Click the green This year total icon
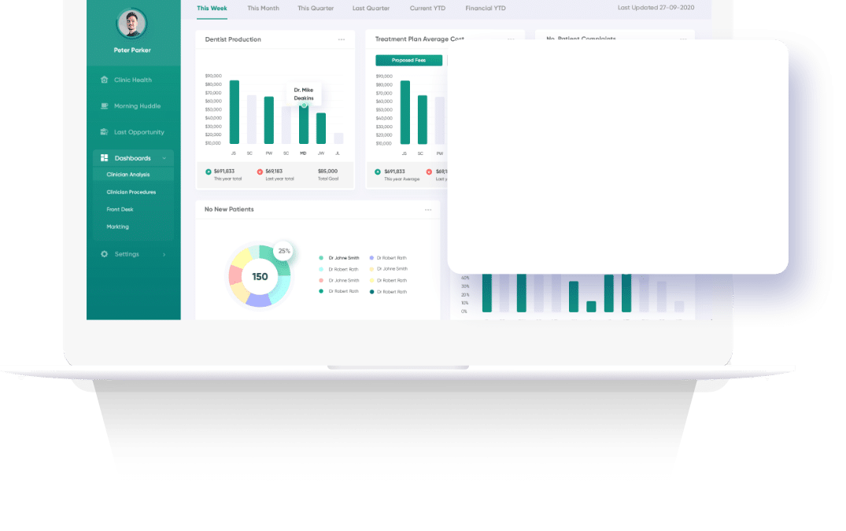The width and height of the screenshot is (846, 531). point(209,171)
